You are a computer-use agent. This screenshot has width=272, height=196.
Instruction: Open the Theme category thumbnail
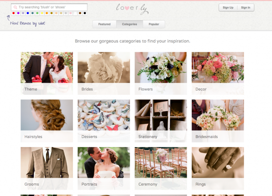tap(47, 73)
